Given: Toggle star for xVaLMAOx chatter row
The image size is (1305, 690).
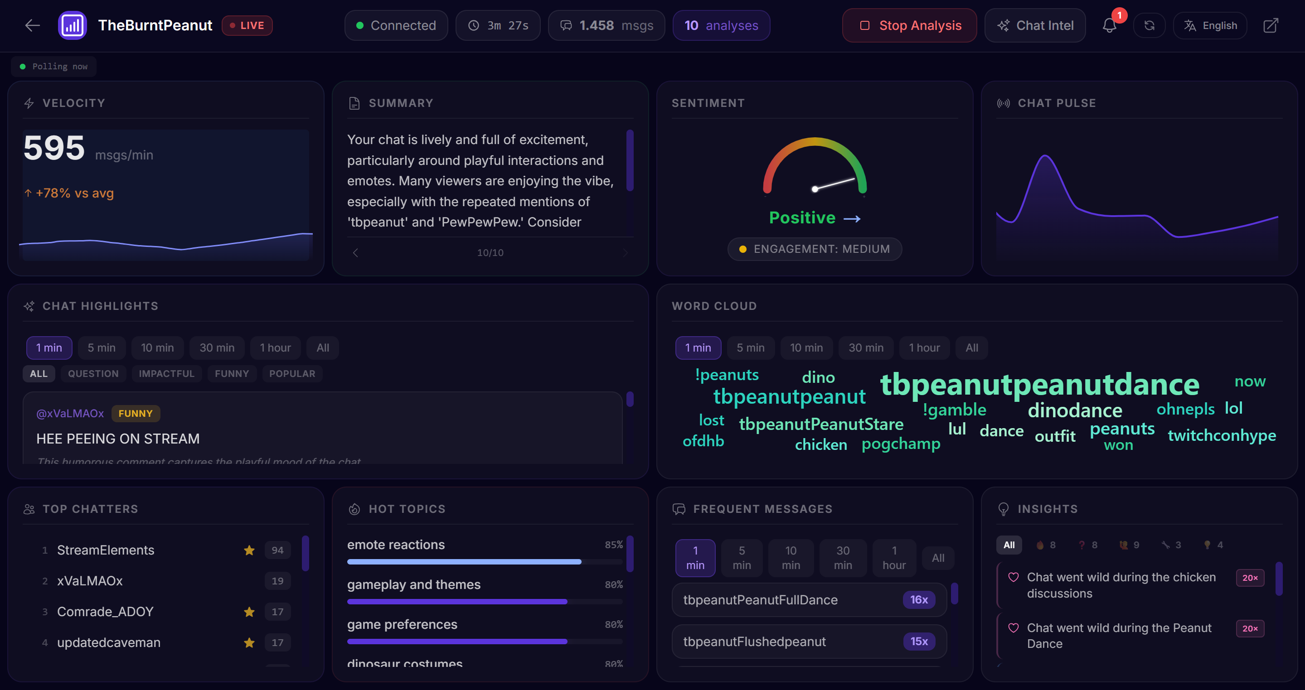Looking at the screenshot, I should click(249, 581).
